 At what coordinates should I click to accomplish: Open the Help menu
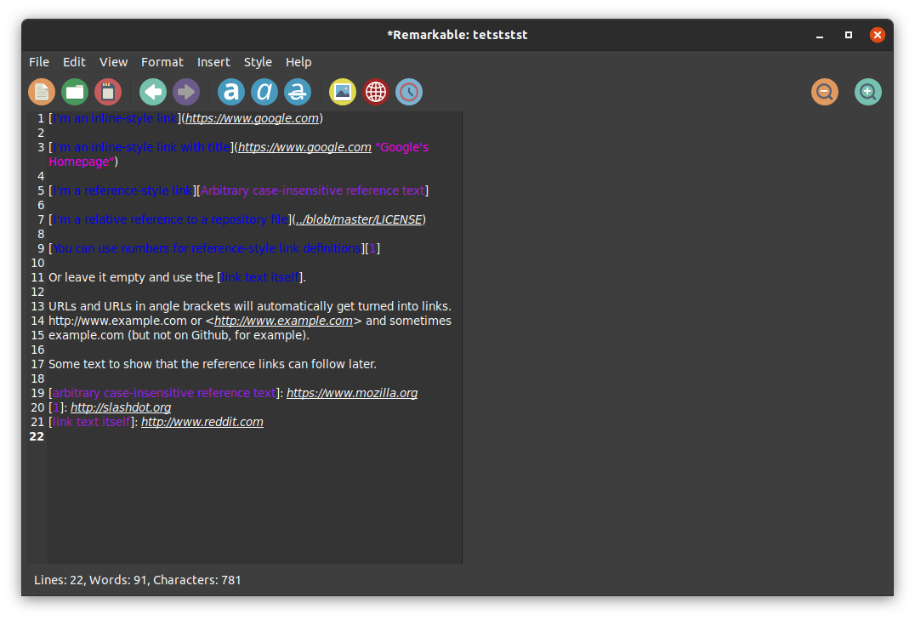tap(298, 61)
